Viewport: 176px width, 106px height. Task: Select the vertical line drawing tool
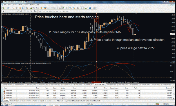(11, 11)
